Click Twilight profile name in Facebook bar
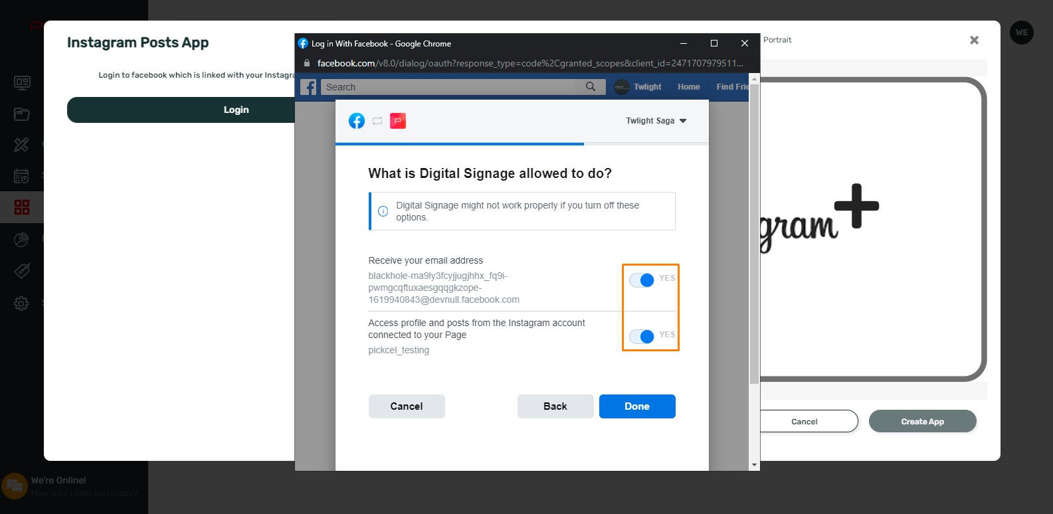The image size is (1053, 514). [648, 87]
